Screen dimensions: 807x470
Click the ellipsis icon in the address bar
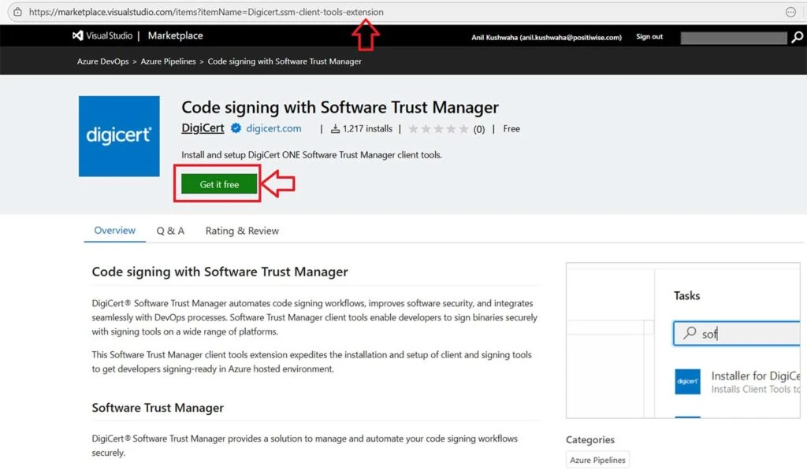click(790, 12)
